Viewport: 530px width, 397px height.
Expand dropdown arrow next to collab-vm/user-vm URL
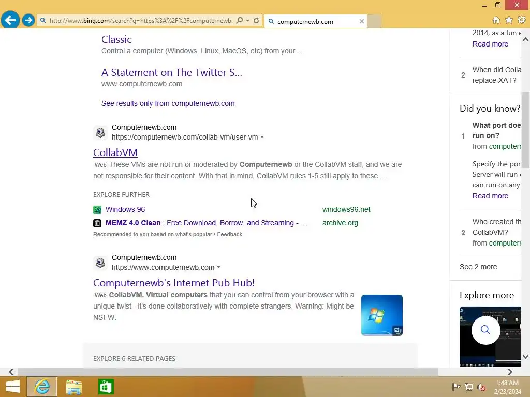pyautogui.click(x=262, y=137)
